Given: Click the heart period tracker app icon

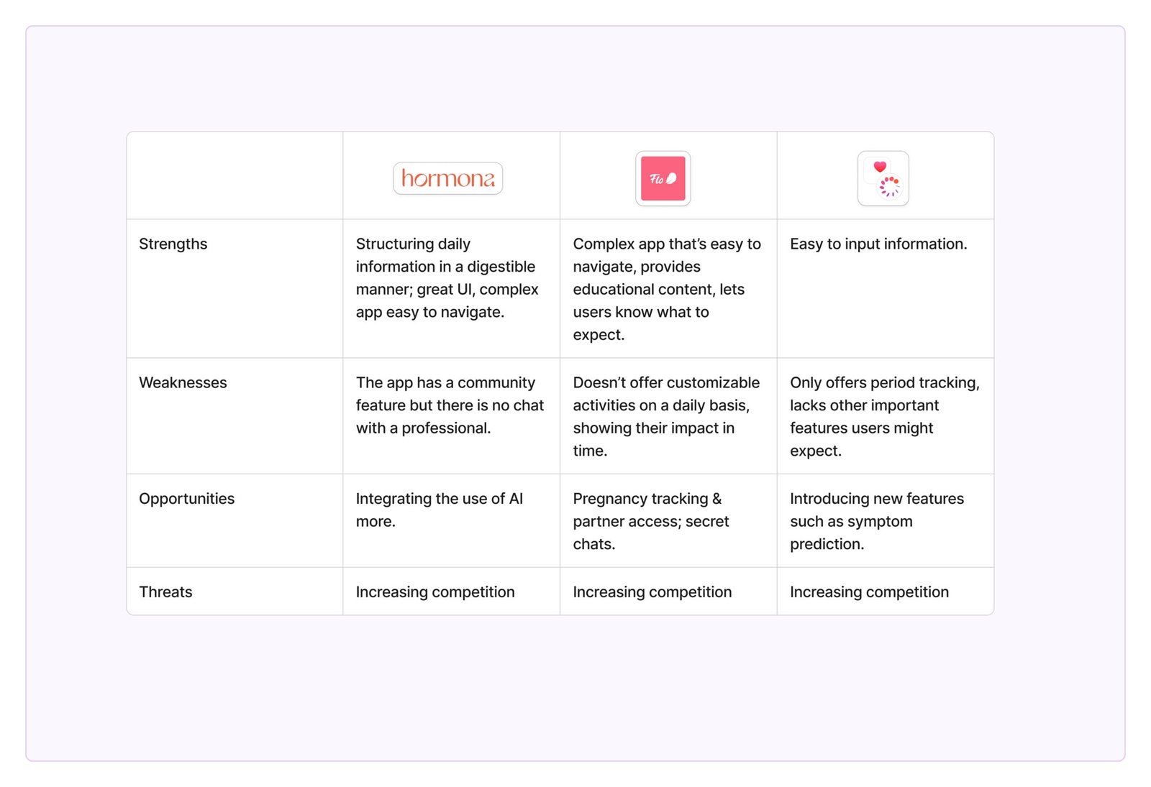Looking at the screenshot, I should coord(883,178).
